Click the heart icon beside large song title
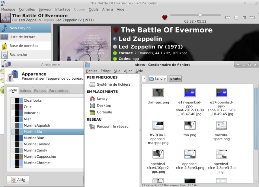The image size is (259, 187). [x=116, y=30]
